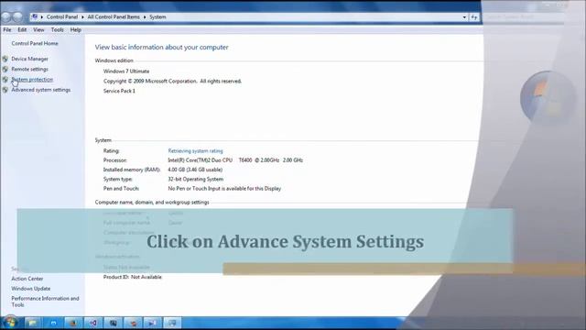Open Windows Explorer folder from taskbar
This screenshot has width=586, height=330.
point(33,323)
